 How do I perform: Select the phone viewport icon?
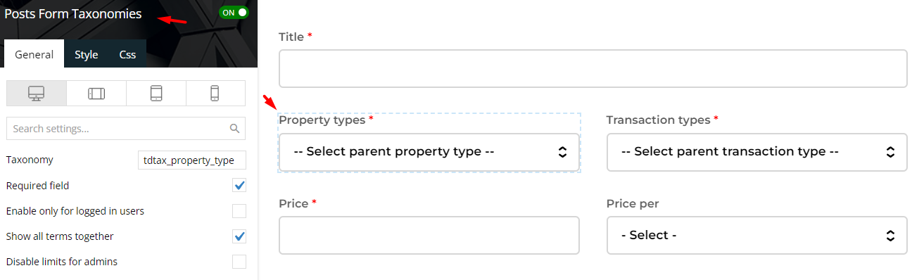[215, 93]
